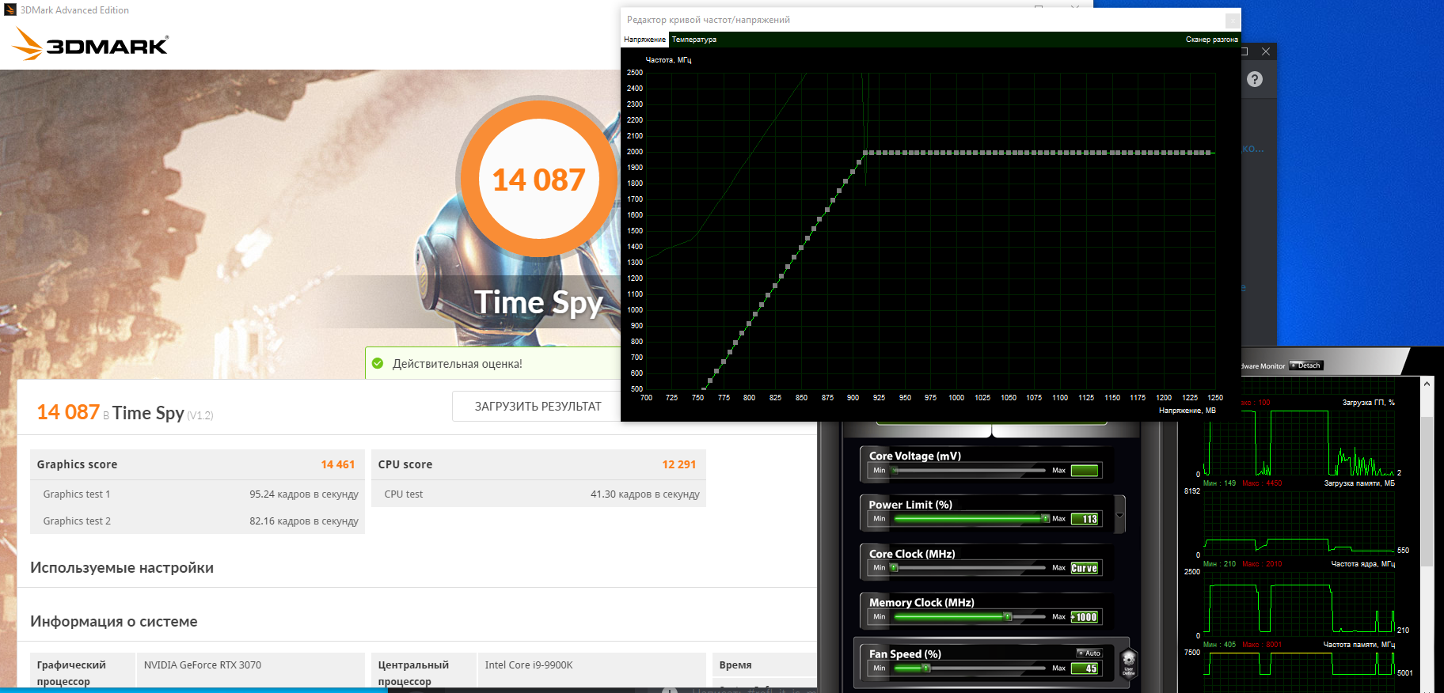Click the 3DMark title bar app icon
This screenshot has width=1444, height=693.
click(x=10, y=10)
